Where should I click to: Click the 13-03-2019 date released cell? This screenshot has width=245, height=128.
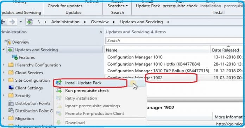pos(228,78)
